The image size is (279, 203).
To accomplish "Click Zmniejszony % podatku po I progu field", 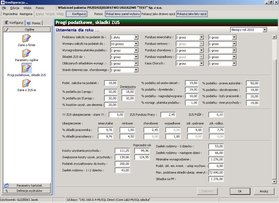I will pyautogui.click(x=128, y=92).
